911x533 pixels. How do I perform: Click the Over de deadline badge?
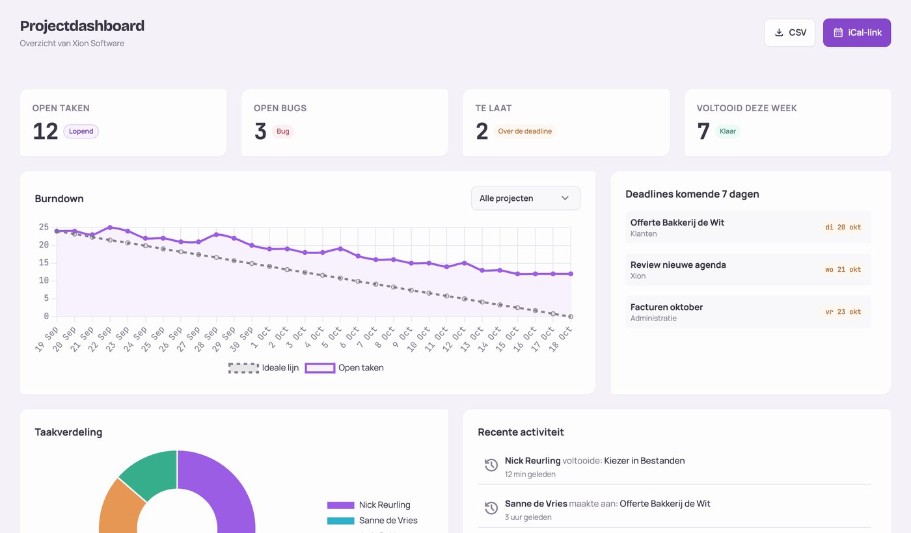[x=525, y=131]
